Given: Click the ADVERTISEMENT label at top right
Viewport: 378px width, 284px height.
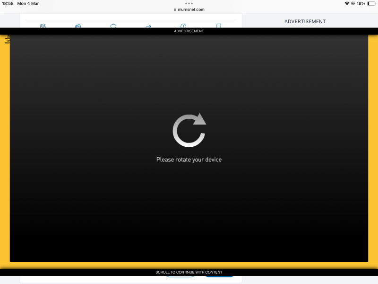Looking at the screenshot, I should [305, 21].
